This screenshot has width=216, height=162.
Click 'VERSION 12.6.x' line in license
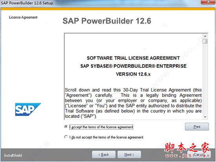point(133,74)
